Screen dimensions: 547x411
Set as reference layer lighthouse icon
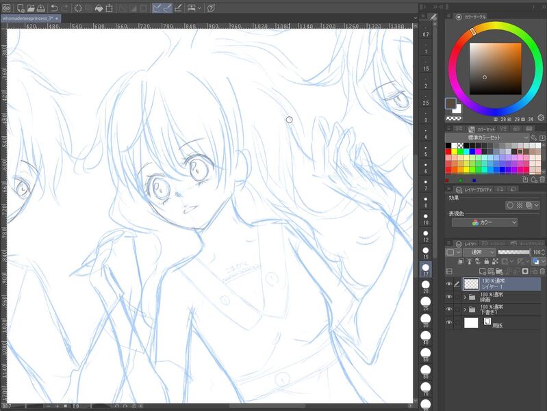(469, 261)
